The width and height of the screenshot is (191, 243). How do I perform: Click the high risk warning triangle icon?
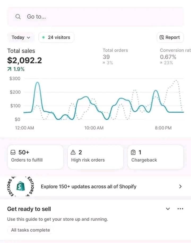pyautogui.click(x=73, y=153)
